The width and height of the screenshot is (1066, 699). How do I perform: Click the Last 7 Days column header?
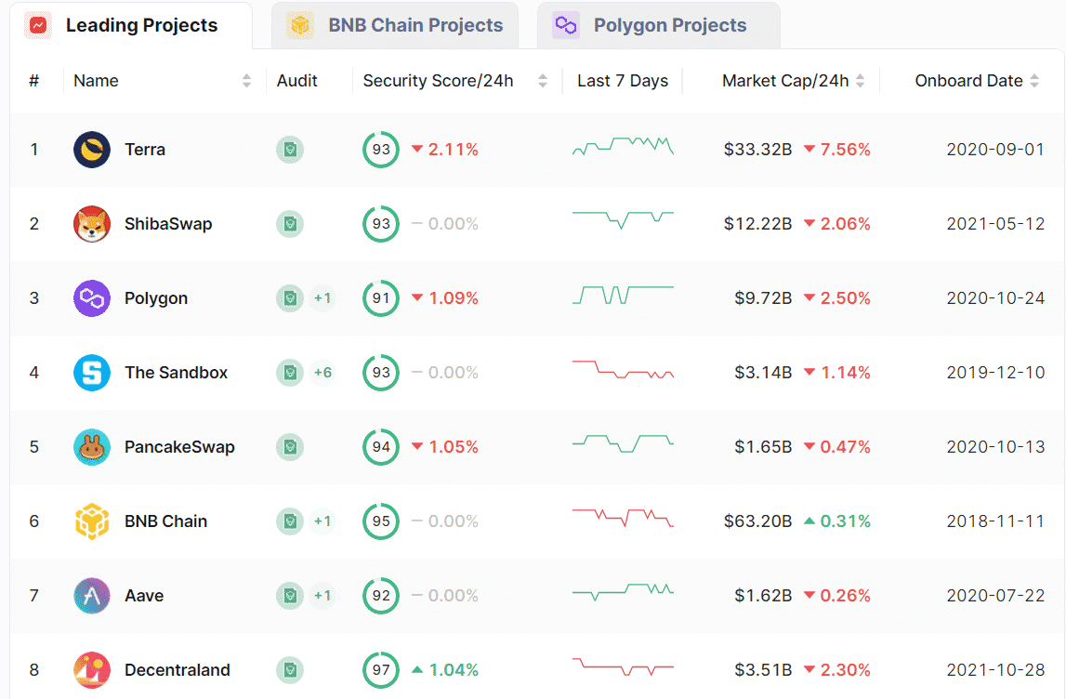[x=623, y=81]
